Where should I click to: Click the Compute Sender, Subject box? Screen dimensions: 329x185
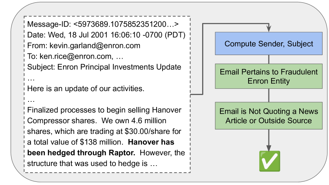click(x=269, y=44)
